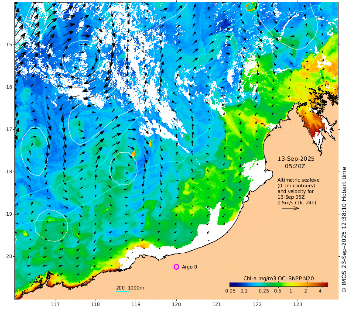The image size is (349, 310).
Task: Click the colorbar value '0.25'
Action: point(264,291)
